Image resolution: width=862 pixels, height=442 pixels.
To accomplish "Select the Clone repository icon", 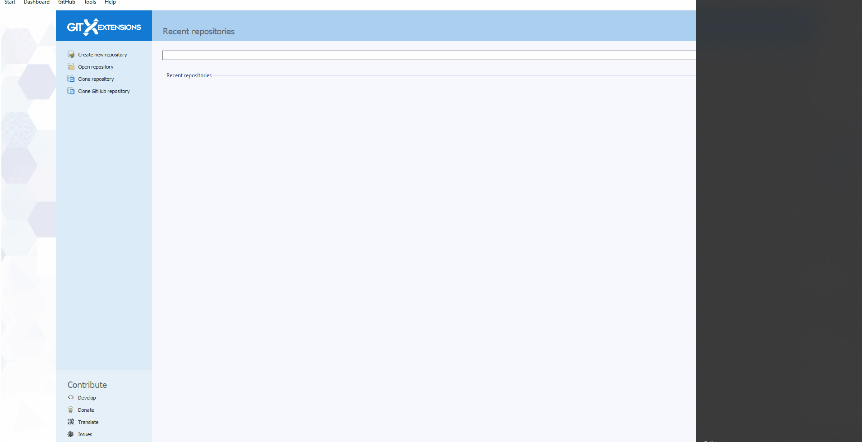I will [71, 79].
